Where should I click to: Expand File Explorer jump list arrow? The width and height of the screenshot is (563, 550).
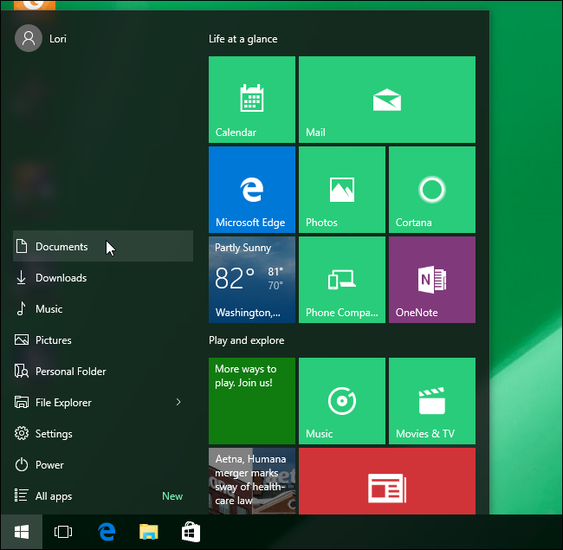click(178, 403)
